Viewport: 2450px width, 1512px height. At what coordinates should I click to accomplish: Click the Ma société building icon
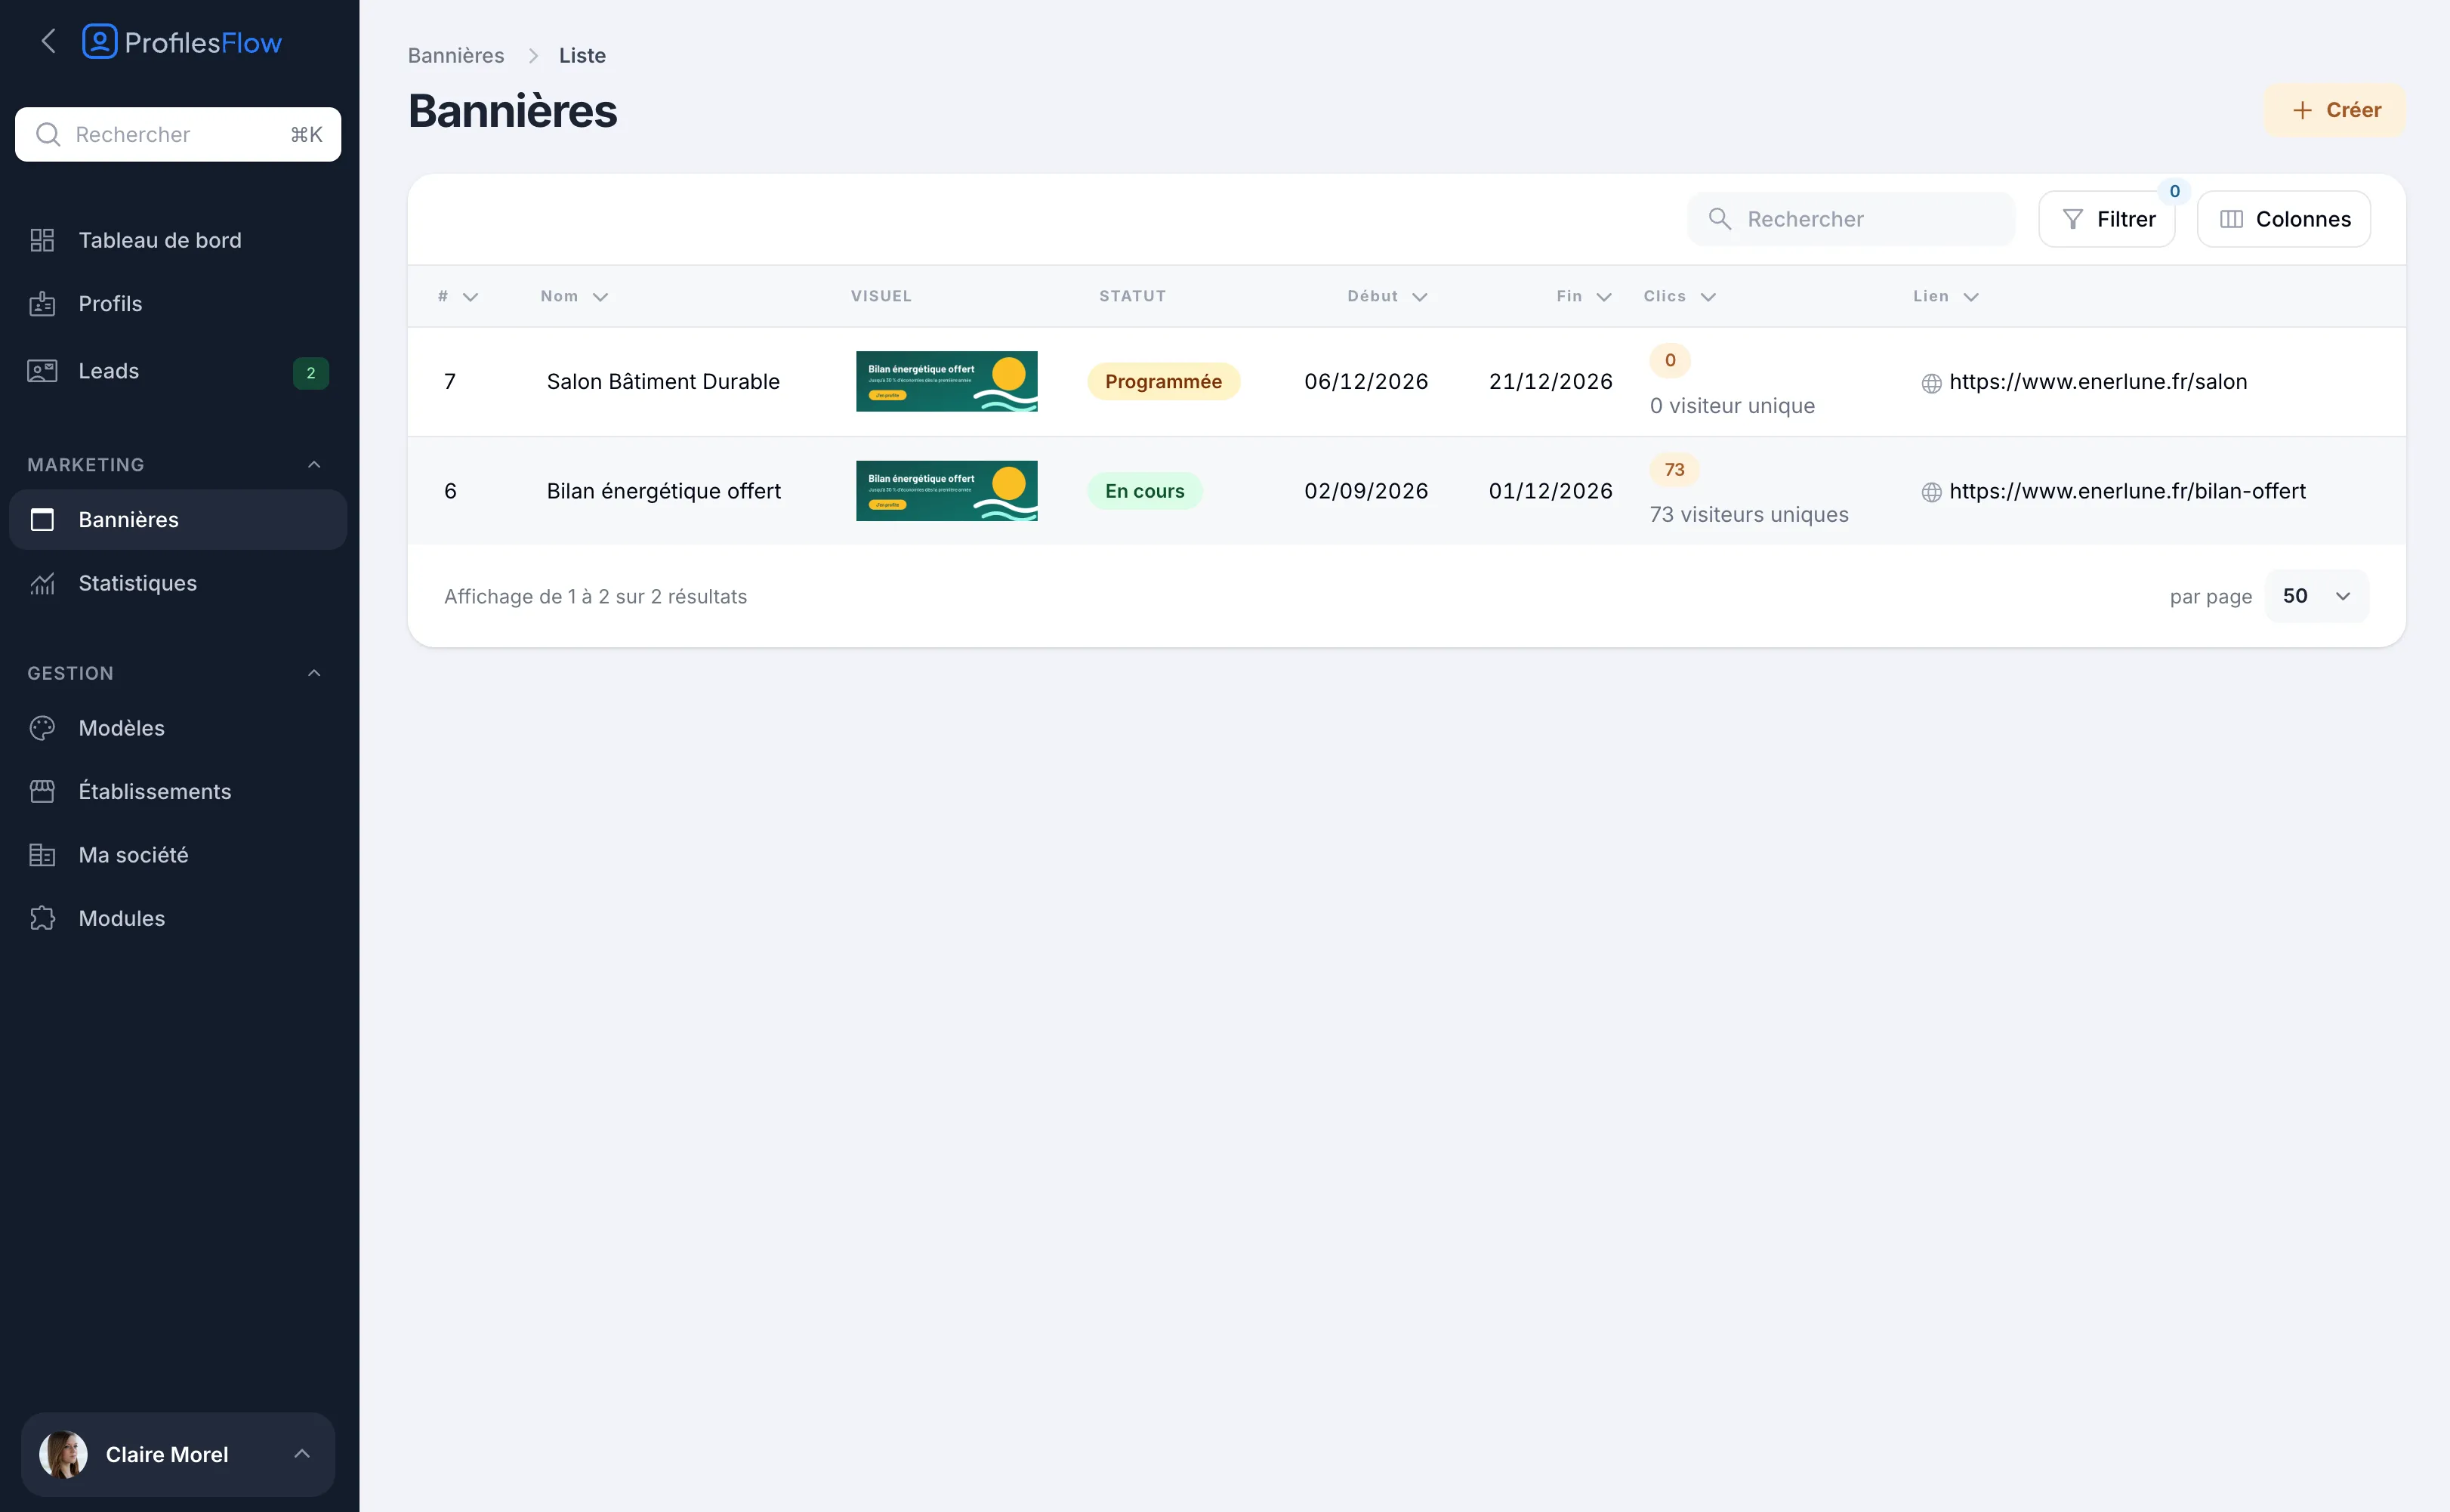[42, 855]
